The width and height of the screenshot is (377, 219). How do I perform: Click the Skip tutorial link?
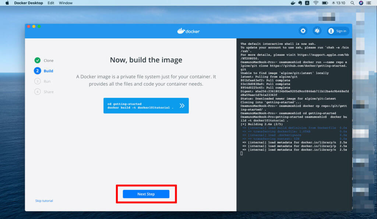(x=44, y=201)
